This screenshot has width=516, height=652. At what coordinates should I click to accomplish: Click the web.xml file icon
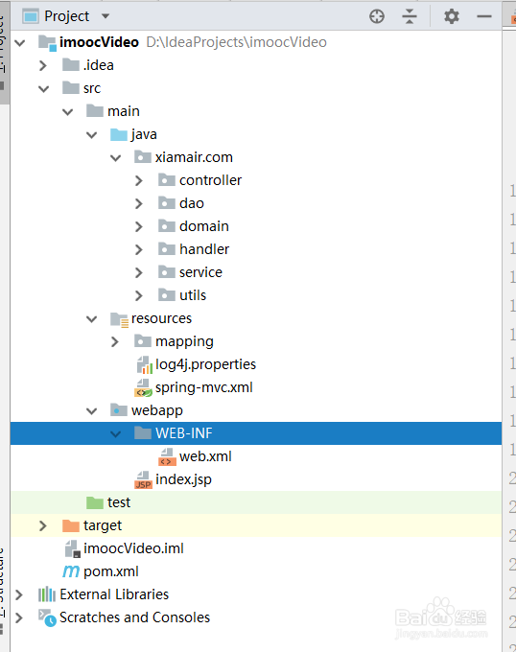(x=167, y=456)
